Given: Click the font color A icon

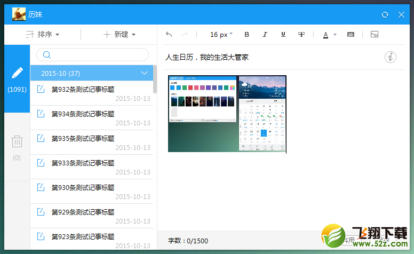Looking at the screenshot, I should coord(325,35).
